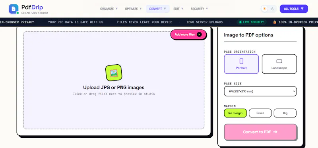Image resolution: width=318 pixels, height=148 pixels.
Task: Click Add more files button
Action: coord(188,35)
